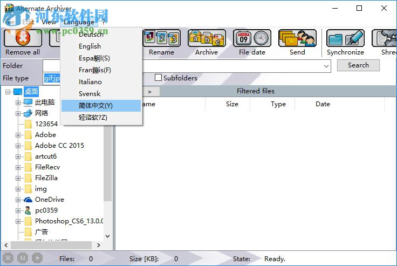Choose English from Language menu
This screenshot has width=397, height=266.
101,46
